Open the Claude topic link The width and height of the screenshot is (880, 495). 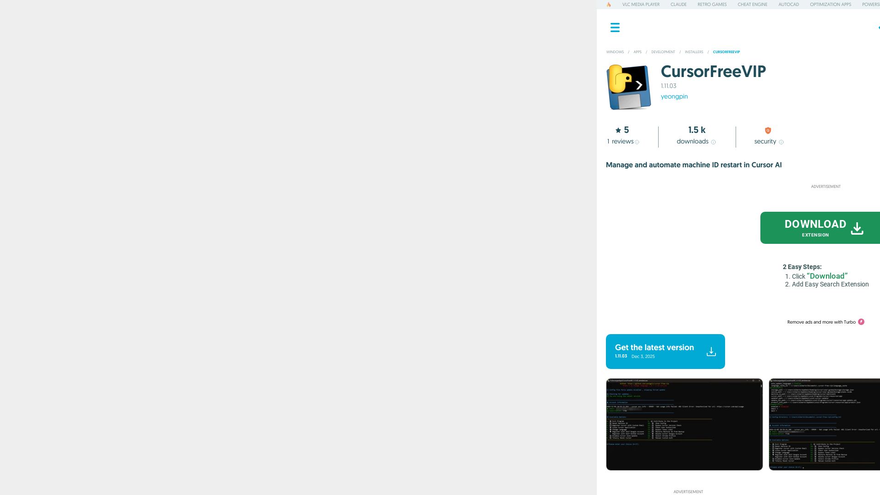click(x=678, y=5)
